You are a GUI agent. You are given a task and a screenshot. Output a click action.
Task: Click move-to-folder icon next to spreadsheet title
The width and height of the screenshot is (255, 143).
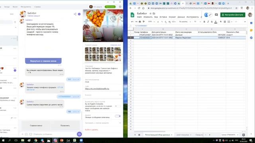click(x=154, y=14)
